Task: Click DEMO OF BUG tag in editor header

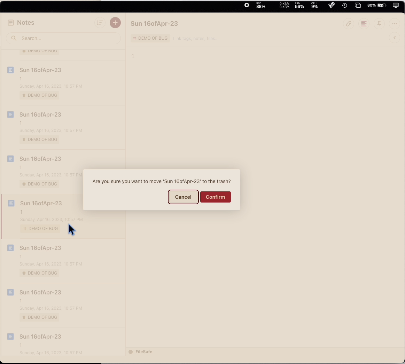Action: [x=150, y=38]
